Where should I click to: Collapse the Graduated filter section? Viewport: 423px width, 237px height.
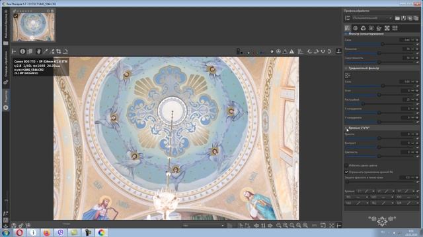click(346, 68)
